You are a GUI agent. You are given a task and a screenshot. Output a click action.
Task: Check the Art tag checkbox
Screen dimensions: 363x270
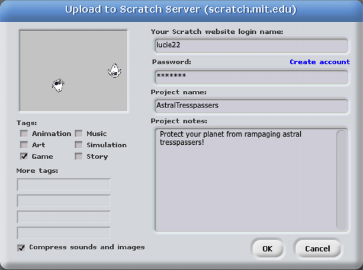click(x=24, y=145)
